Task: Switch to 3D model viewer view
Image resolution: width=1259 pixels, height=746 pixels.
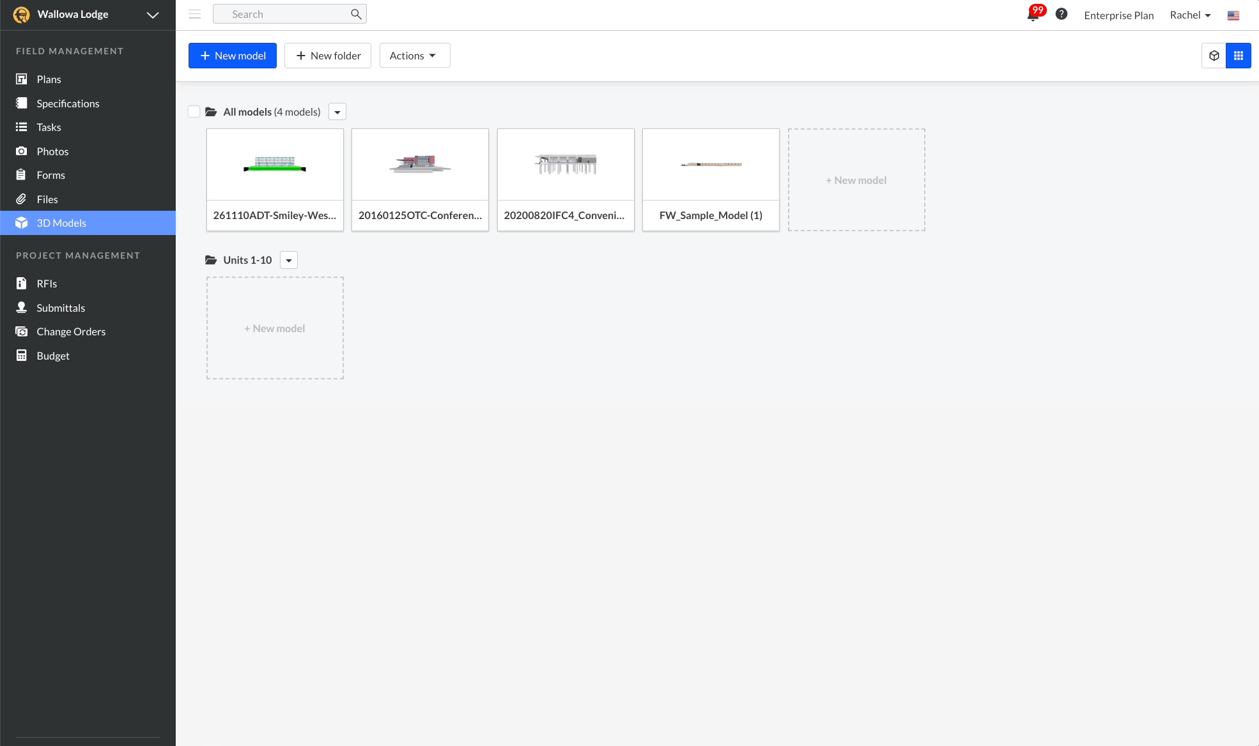Action: pyautogui.click(x=1214, y=55)
